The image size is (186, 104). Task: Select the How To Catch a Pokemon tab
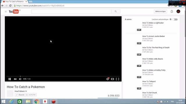(x=15, y=2)
